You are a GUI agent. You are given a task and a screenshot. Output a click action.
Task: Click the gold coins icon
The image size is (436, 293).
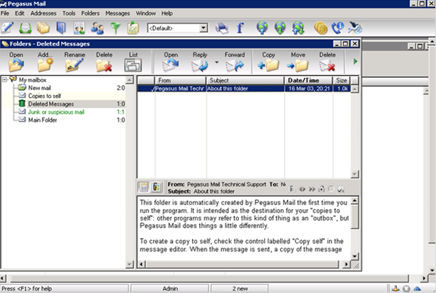pos(320,28)
